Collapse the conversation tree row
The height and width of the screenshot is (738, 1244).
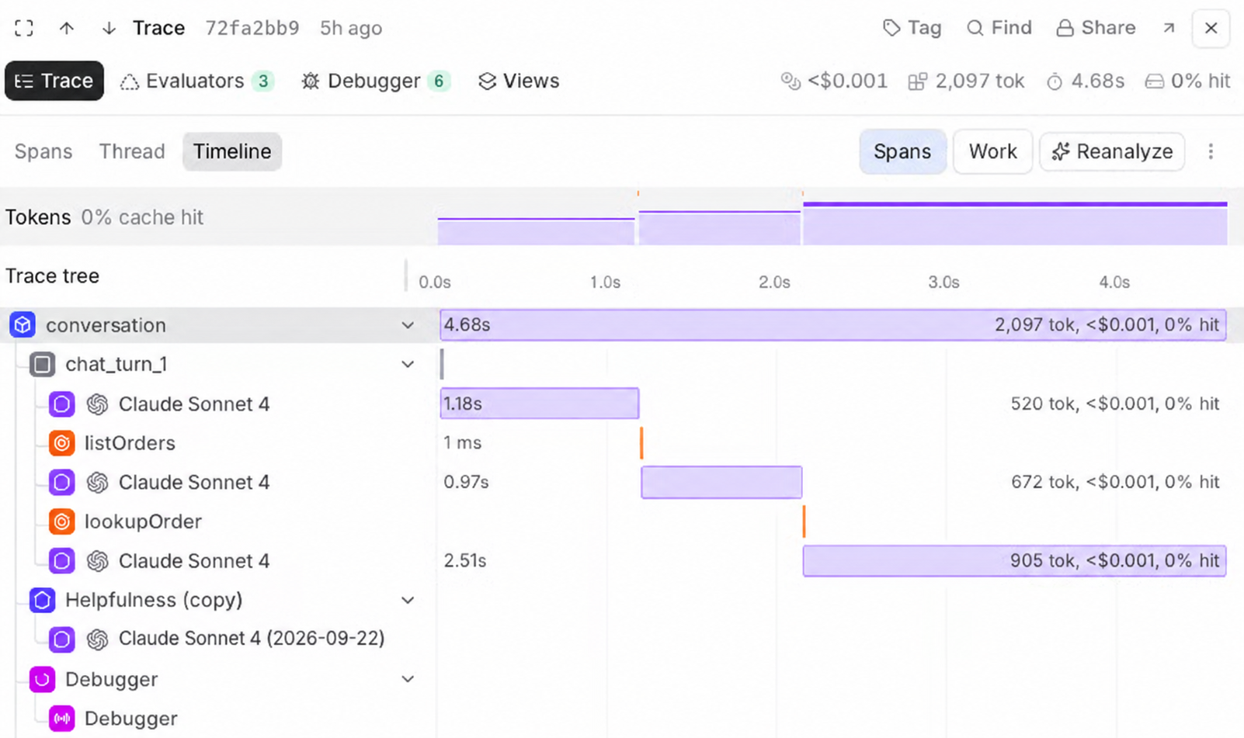click(x=408, y=325)
